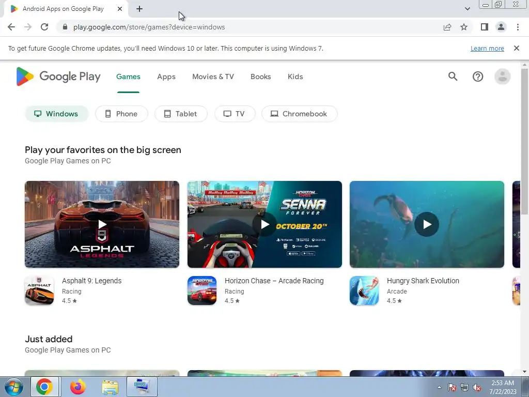The image size is (529, 397).
Task: Dismiss the Chrome update notification bar
Action: click(x=517, y=48)
